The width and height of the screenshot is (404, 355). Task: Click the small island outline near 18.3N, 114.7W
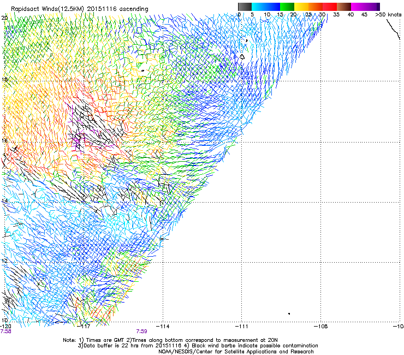(142, 70)
